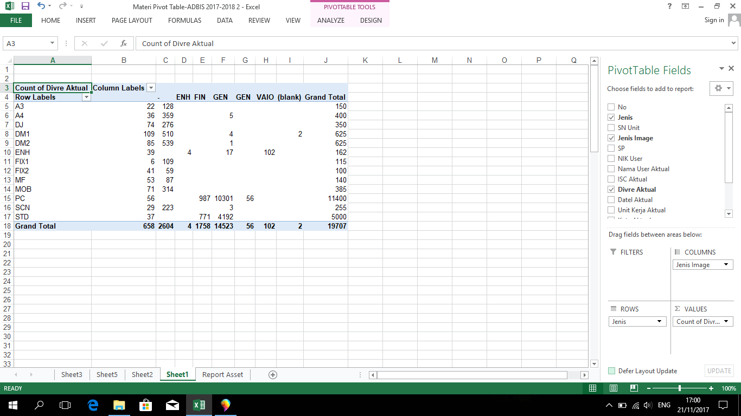
Task: Open the PivotTable Fields Tools gear icon
Action: click(718, 88)
